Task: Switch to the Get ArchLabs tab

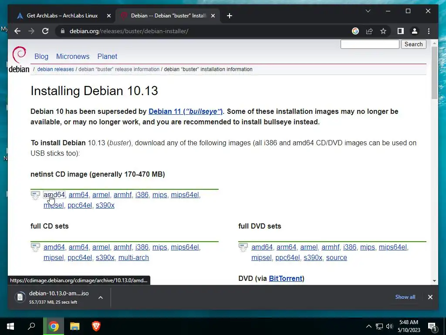Action: click(62, 16)
